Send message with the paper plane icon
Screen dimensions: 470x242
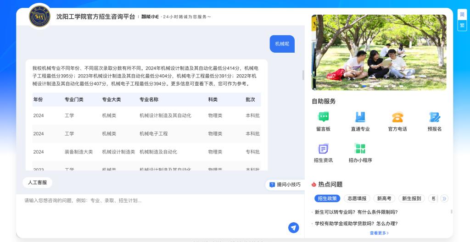click(293, 228)
